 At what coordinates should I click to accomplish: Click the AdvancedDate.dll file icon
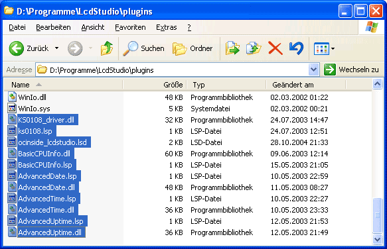tap(12, 187)
